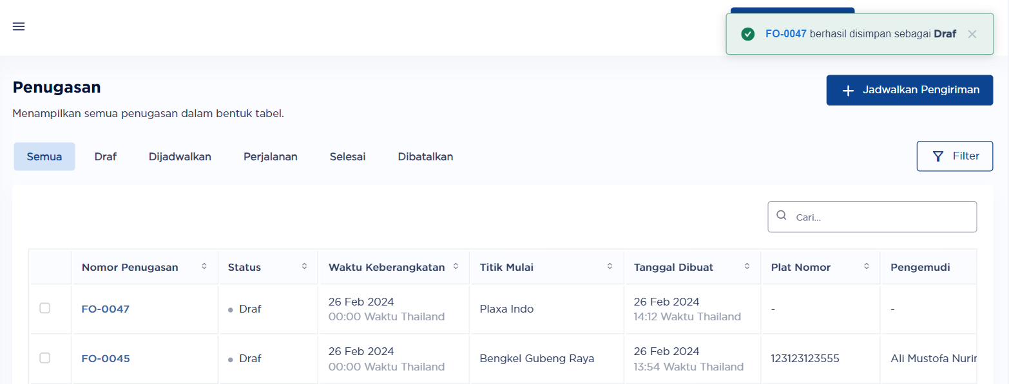Sort by Titik Mulai column arrows

[610, 266]
